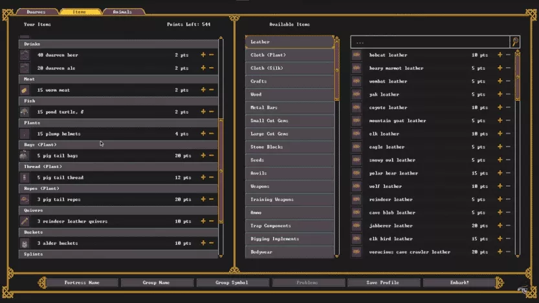Click the category list scrollbar thumb
This screenshot has width=539, height=303.
click(337, 70)
